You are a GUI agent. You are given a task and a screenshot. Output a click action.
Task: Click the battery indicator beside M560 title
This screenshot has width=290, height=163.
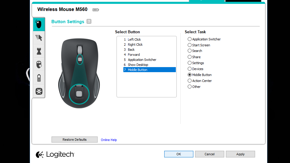point(95,10)
